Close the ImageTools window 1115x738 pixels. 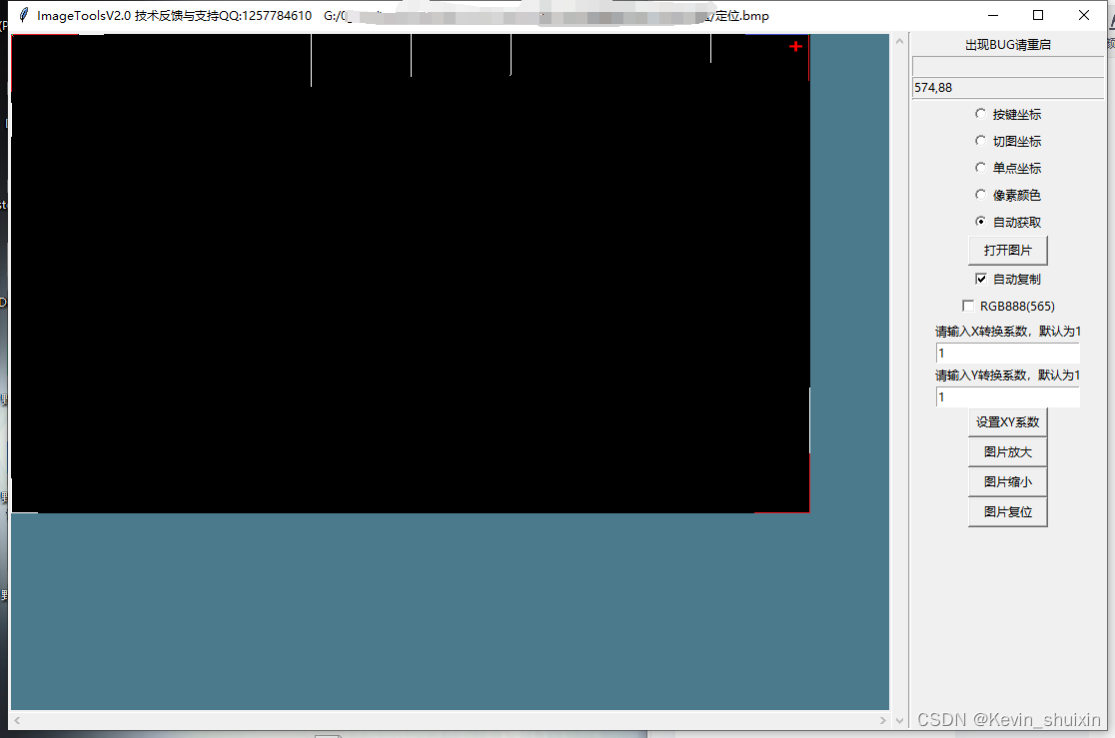(1084, 15)
